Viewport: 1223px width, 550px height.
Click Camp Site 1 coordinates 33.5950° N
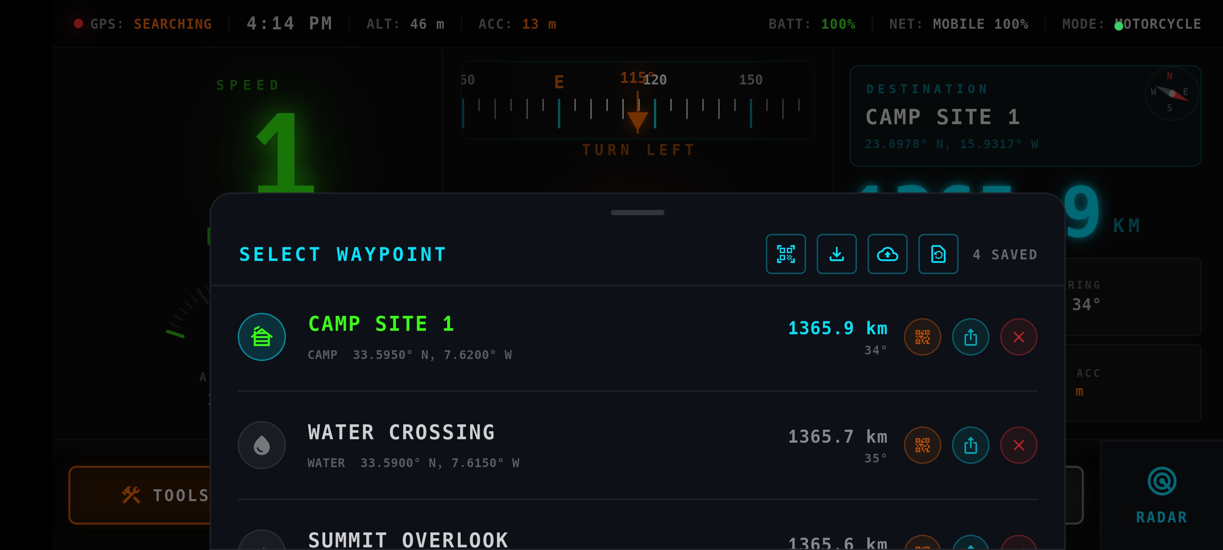[x=432, y=354]
